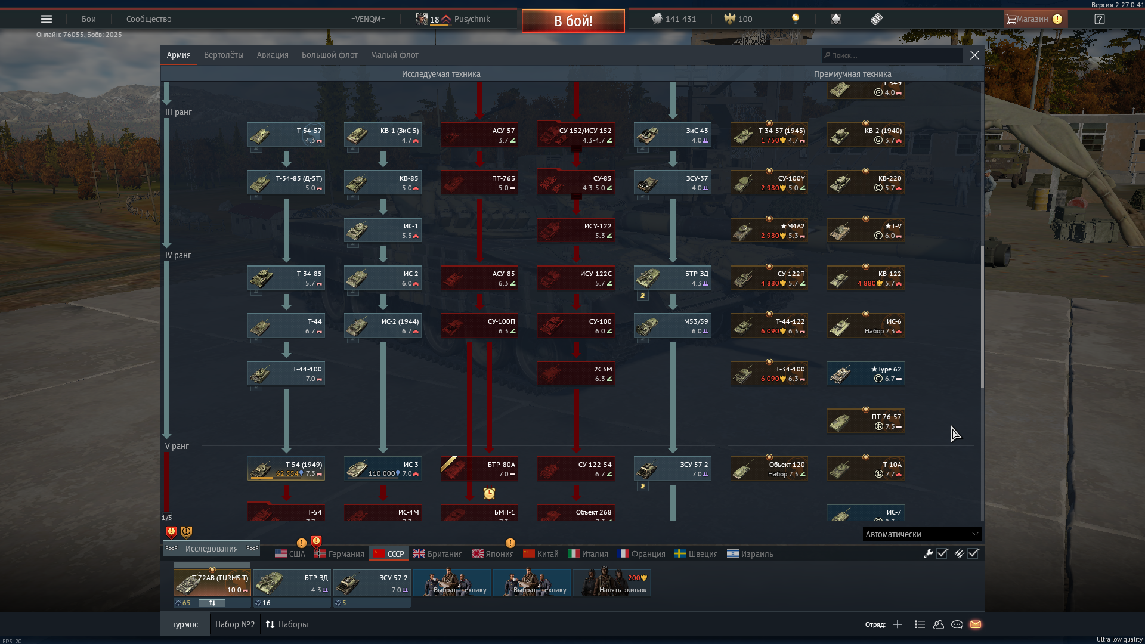Open the light bulb hints icon
Viewport: 1145px width, 644px height.
coord(795,19)
